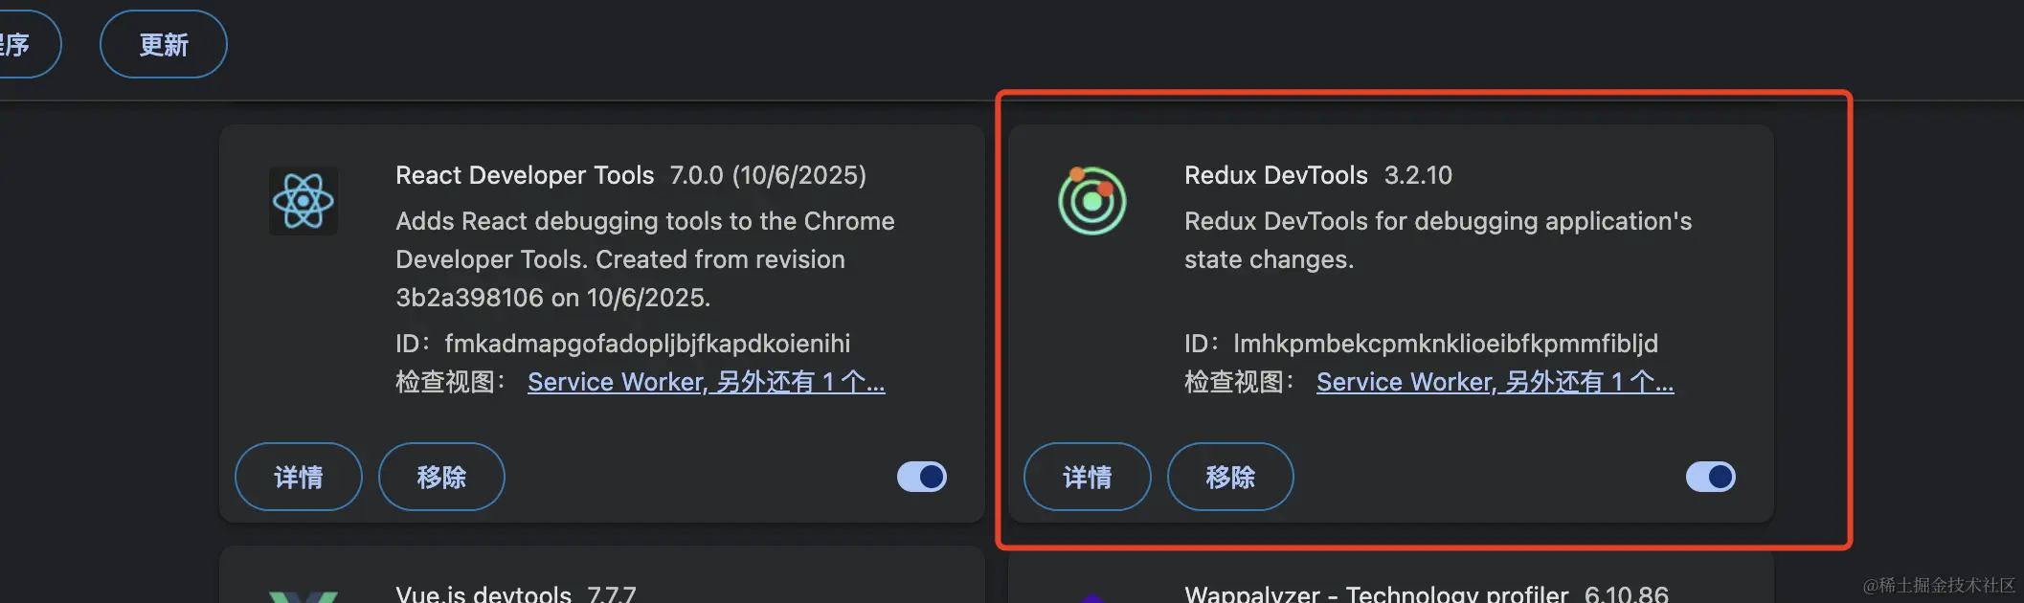Disable the React Developer Tools extension toggle
The width and height of the screenshot is (2024, 603).
pos(922,477)
